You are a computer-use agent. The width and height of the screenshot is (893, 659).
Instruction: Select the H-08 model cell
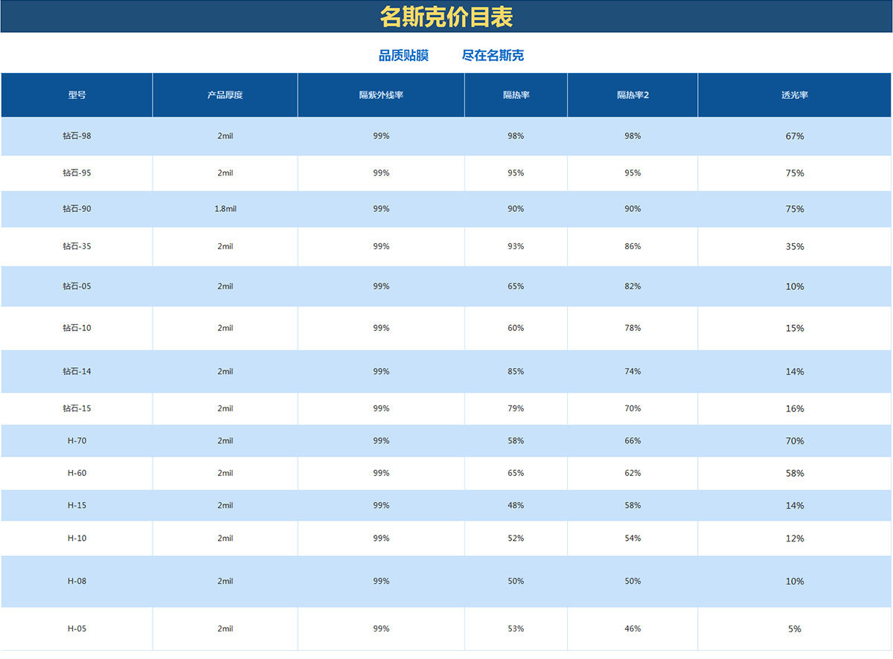[x=77, y=581]
